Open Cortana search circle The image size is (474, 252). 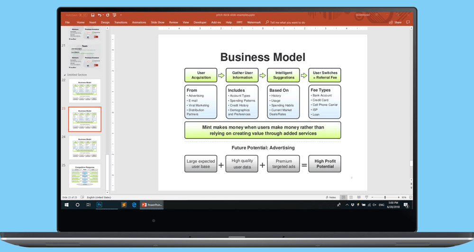(x=77, y=205)
